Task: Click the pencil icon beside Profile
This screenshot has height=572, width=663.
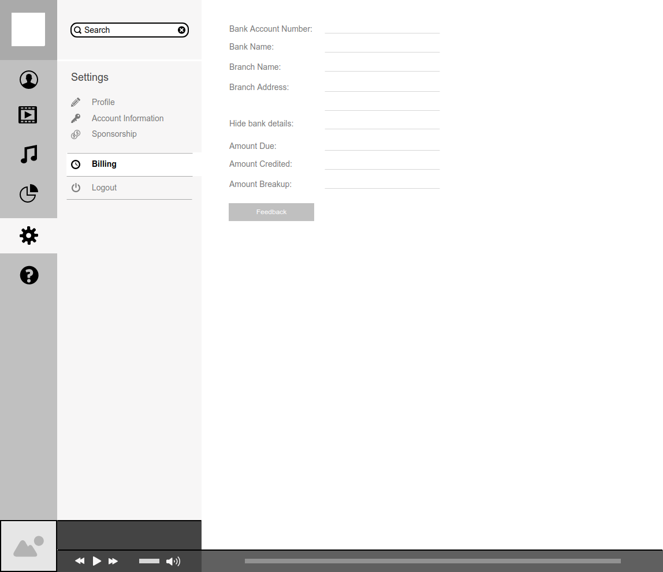Action: click(x=76, y=102)
